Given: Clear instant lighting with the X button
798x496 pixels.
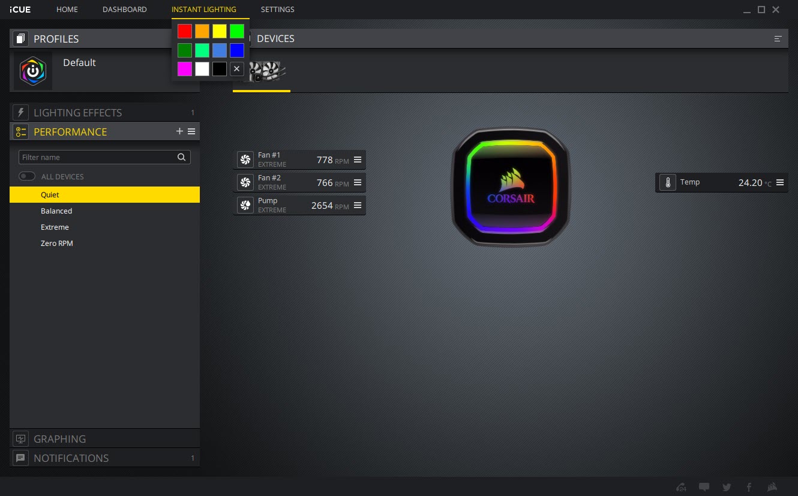Looking at the screenshot, I should click(237, 68).
